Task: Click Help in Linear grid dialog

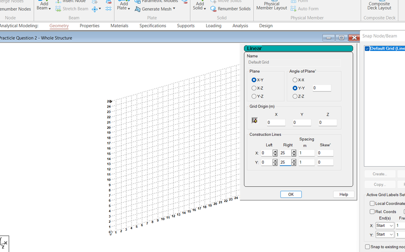Action: click(x=344, y=194)
